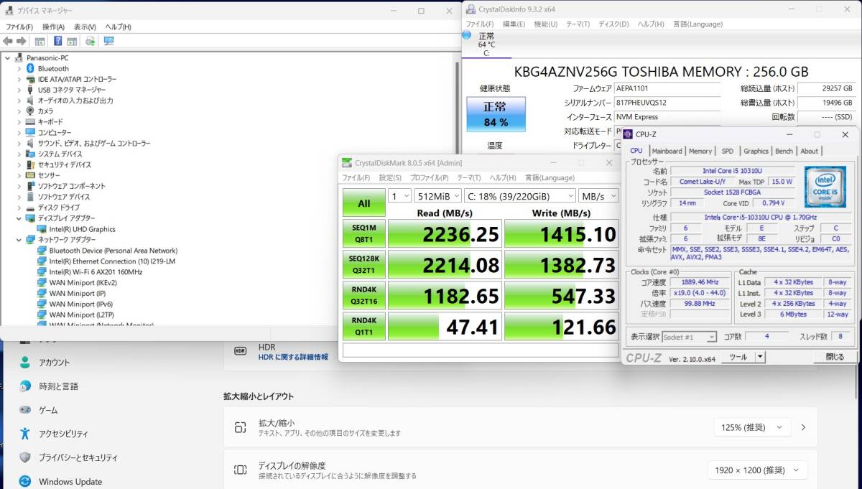Click the Intel(R) Wi-Fi 6 AX201 adapter icon

(x=42, y=272)
